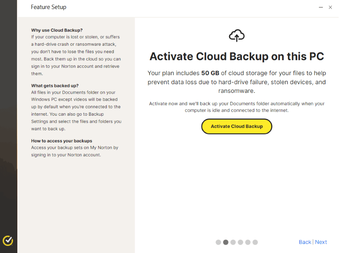
Task: Select the third page indicator dot
Action: 233,242
